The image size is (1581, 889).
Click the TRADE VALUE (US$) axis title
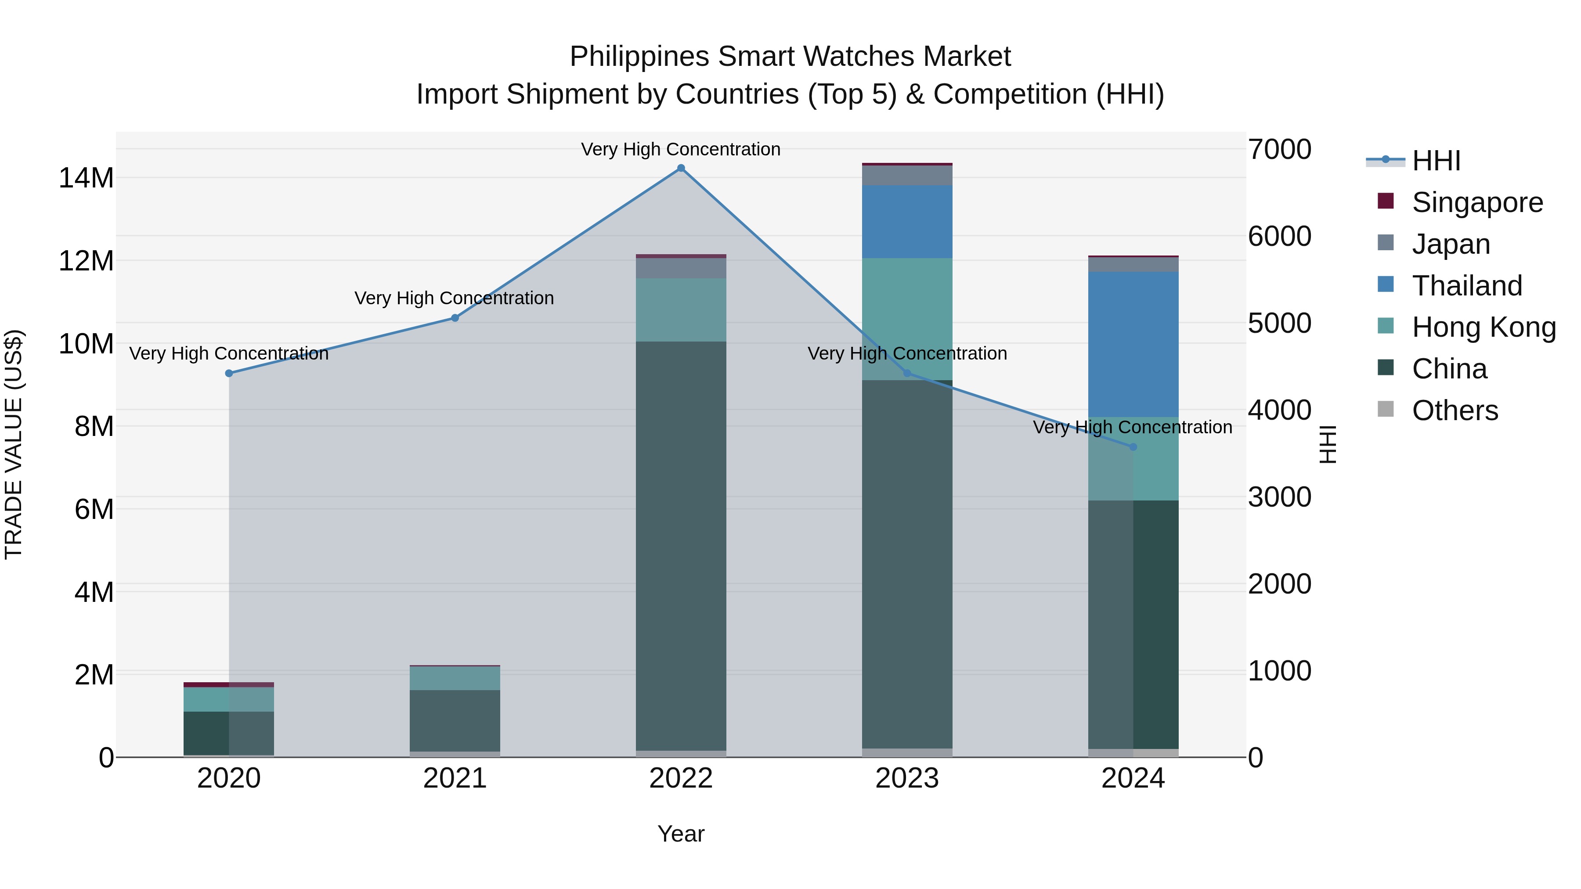coord(14,444)
